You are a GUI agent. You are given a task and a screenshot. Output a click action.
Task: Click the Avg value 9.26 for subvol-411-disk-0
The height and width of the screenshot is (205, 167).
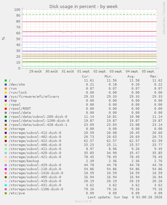click(x=135, y=149)
